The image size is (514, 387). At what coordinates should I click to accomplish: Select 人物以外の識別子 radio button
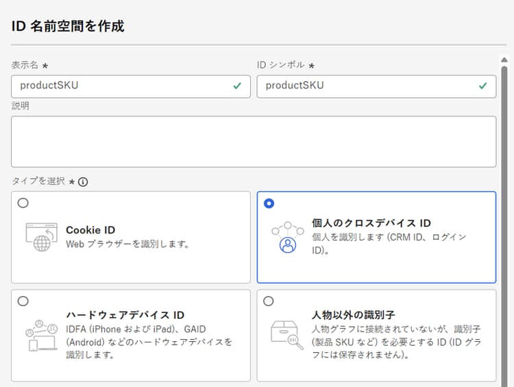269,301
